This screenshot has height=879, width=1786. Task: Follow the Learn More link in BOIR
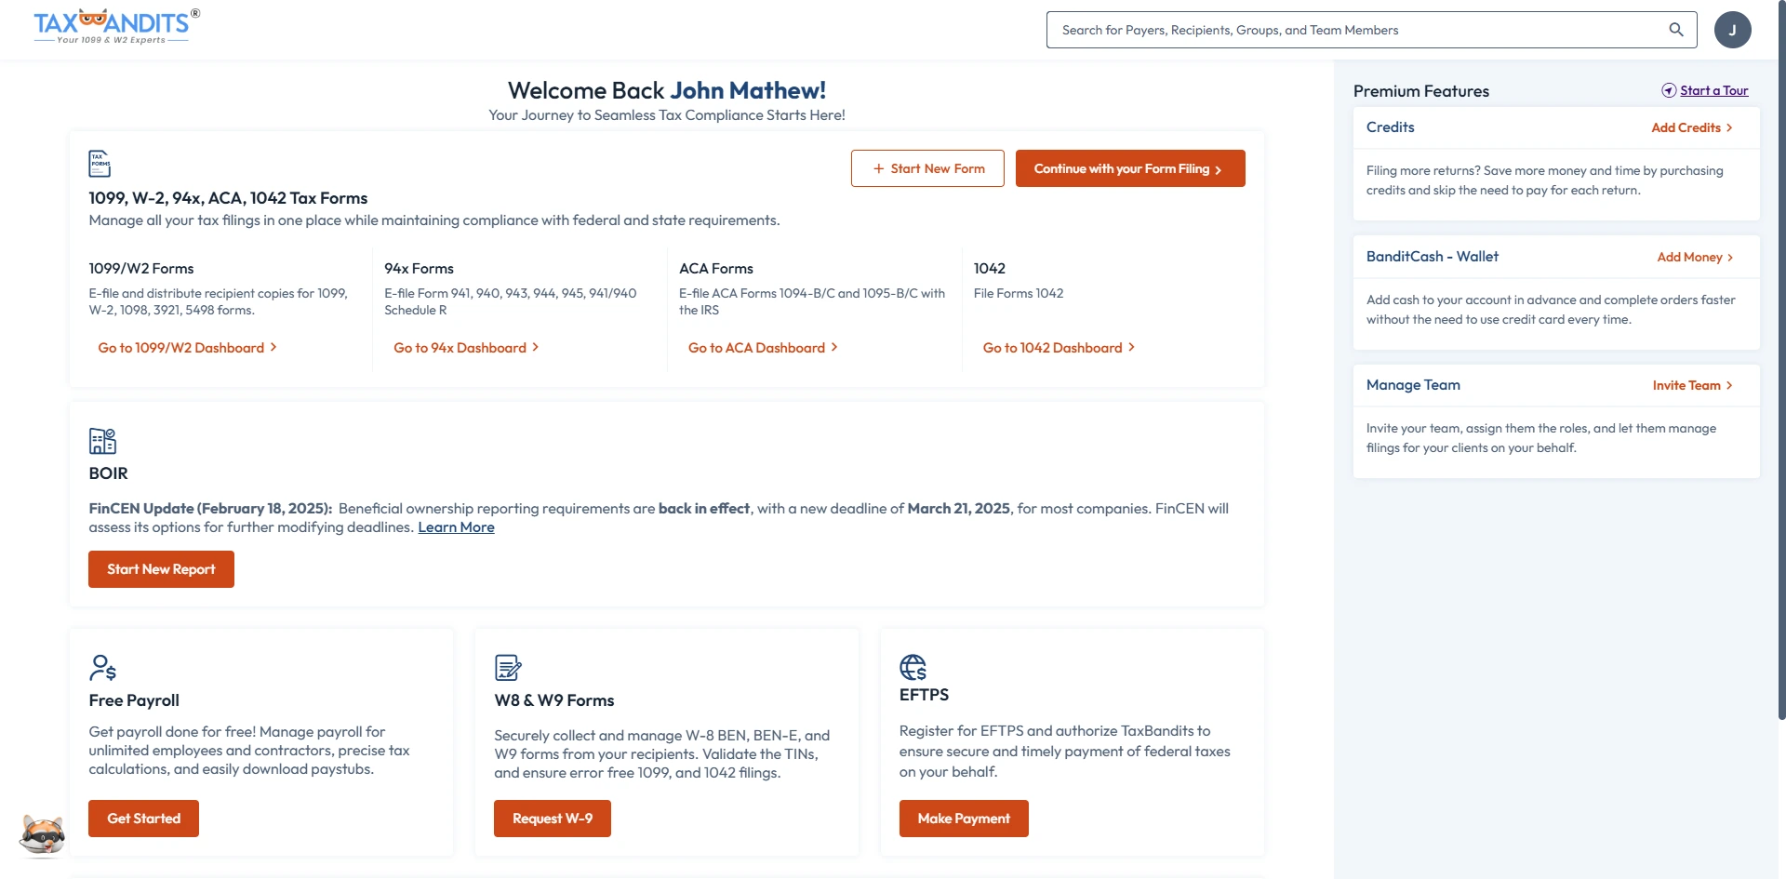click(456, 527)
